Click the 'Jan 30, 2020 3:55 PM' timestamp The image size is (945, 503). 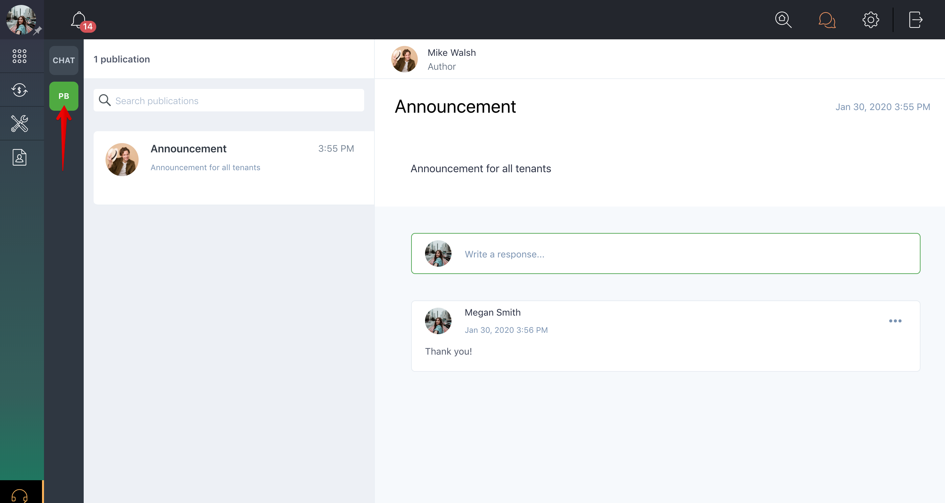tap(882, 107)
